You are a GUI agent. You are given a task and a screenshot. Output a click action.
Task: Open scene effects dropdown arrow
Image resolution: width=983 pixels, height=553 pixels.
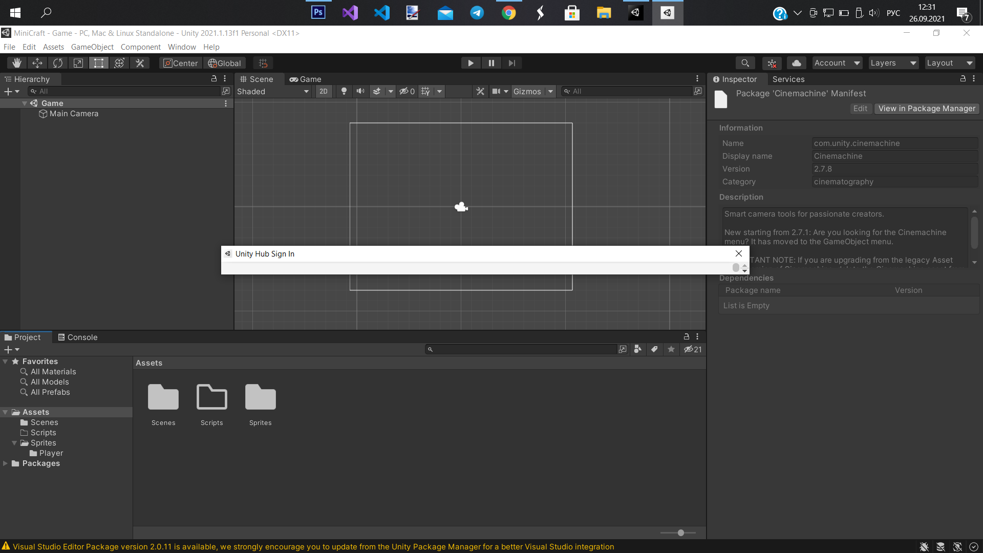pos(391,91)
